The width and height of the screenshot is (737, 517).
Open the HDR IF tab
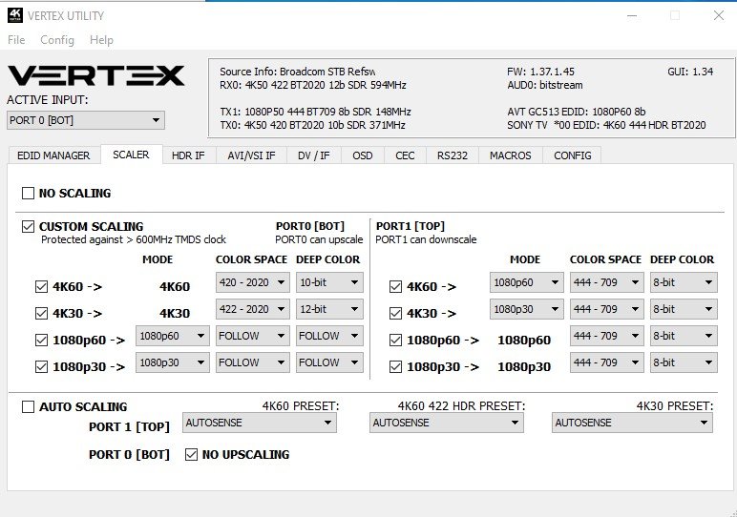point(187,155)
